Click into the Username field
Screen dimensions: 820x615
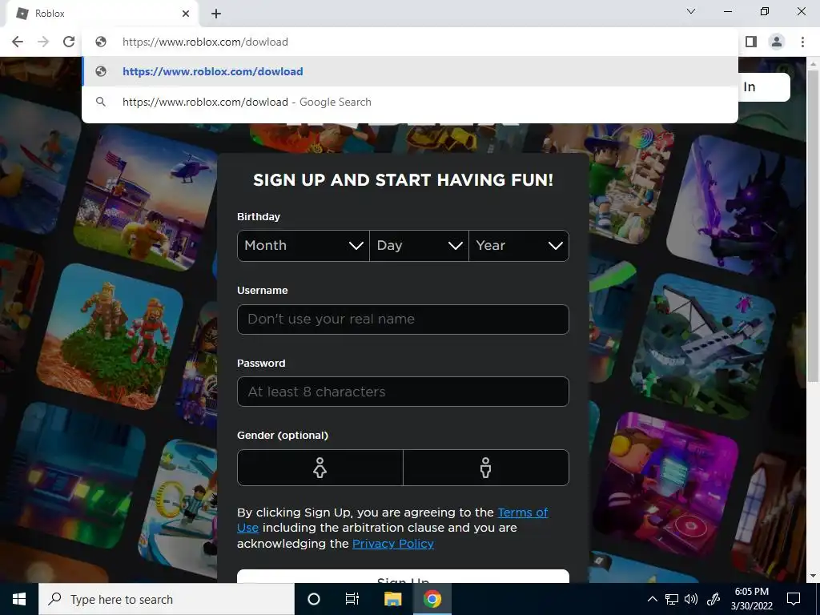[x=403, y=319]
